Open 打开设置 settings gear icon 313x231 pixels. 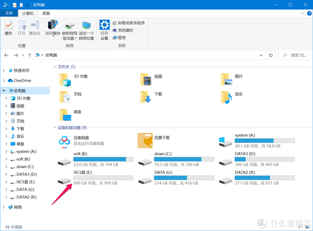point(104,30)
